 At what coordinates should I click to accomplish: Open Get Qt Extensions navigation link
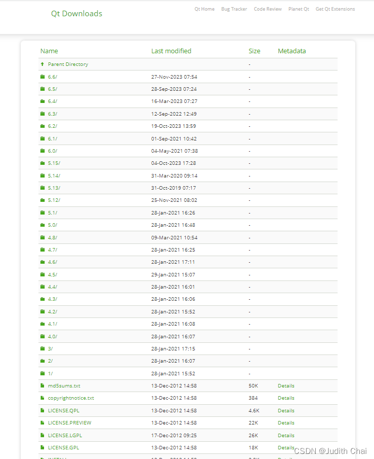tap(335, 9)
